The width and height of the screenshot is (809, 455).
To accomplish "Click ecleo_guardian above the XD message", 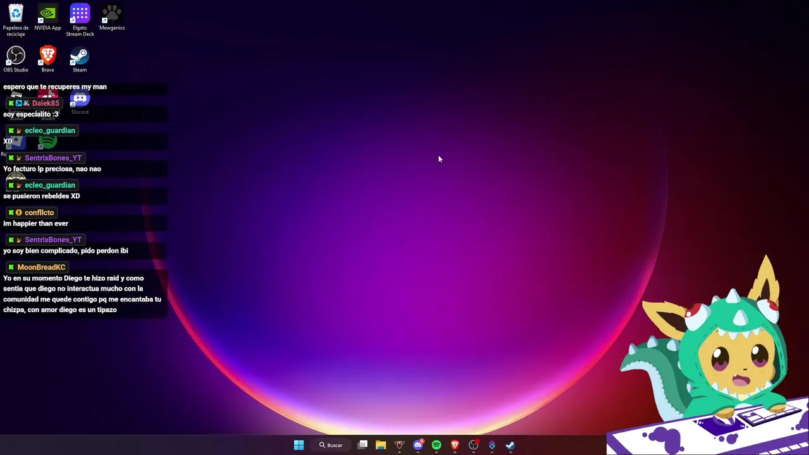I will click(50, 130).
